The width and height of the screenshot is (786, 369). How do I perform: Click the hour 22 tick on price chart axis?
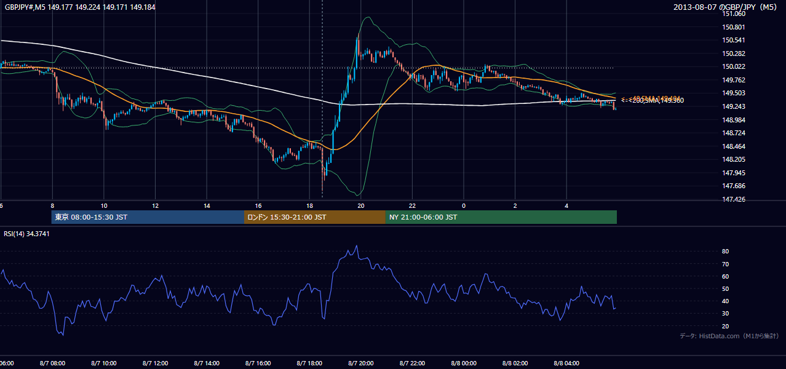click(413, 205)
